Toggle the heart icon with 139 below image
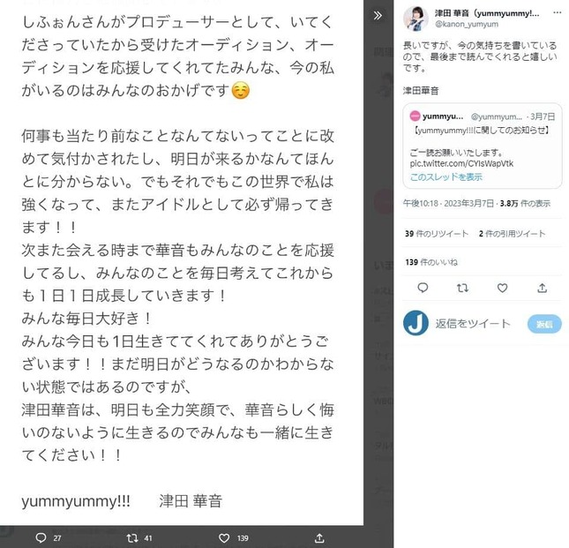 tap(224, 537)
